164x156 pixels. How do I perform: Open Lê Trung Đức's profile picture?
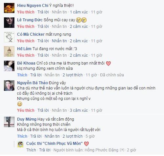pyautogui.click(x=9, y=23)
